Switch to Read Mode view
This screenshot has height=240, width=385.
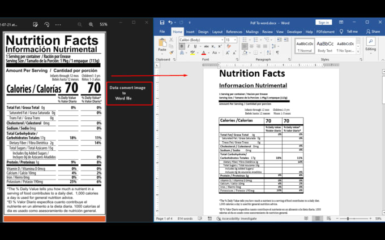[x=306, y=219]
